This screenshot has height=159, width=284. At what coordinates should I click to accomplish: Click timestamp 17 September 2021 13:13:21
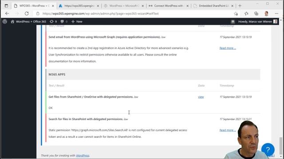click(x=236, y=119)
